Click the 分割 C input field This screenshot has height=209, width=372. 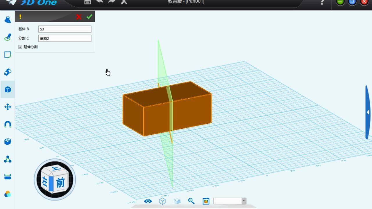(65, 38)
